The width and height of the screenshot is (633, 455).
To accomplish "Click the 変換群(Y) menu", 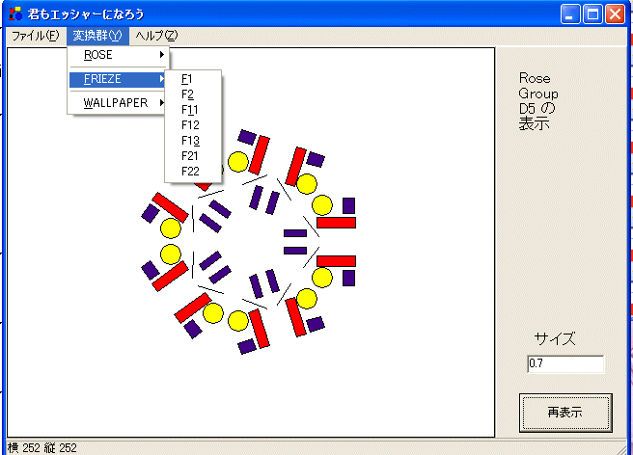I will (x=97, y=36).
